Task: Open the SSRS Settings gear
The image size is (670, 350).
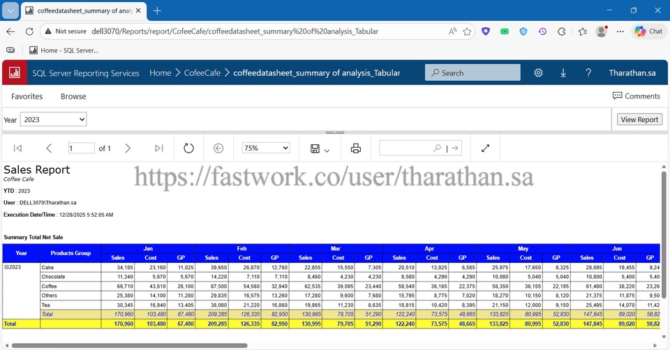Action: point(538,73)
